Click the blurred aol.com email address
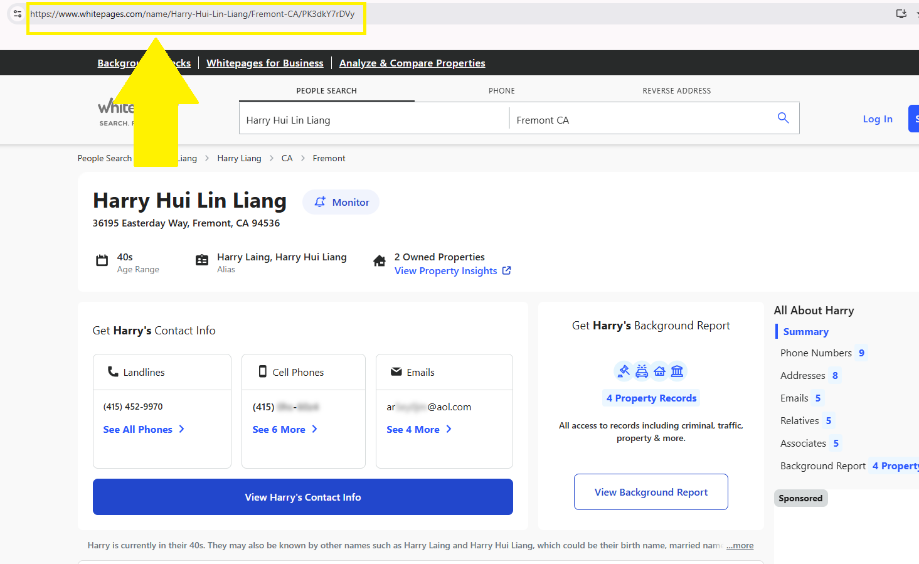Image resolution: width=919 pixels, height=564 pixels. click(428, 407)
